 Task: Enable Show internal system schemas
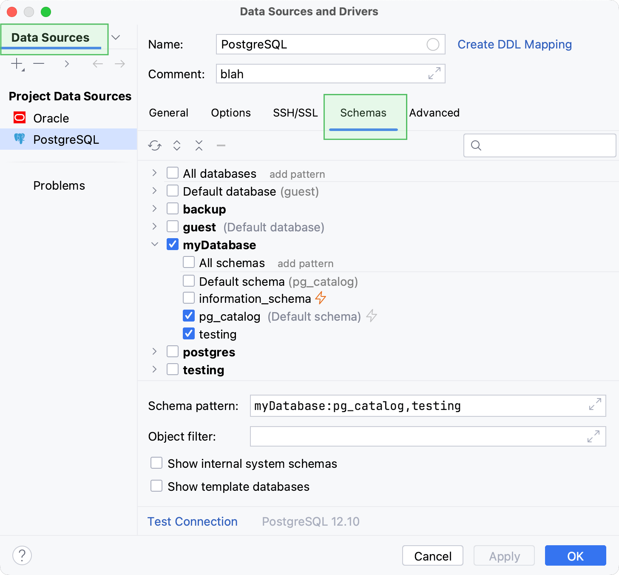156,463
